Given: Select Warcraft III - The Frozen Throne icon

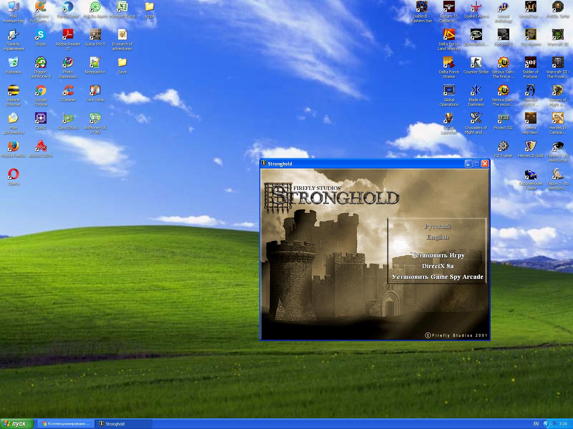Looking at the screenshot, I should click(558, 68).
